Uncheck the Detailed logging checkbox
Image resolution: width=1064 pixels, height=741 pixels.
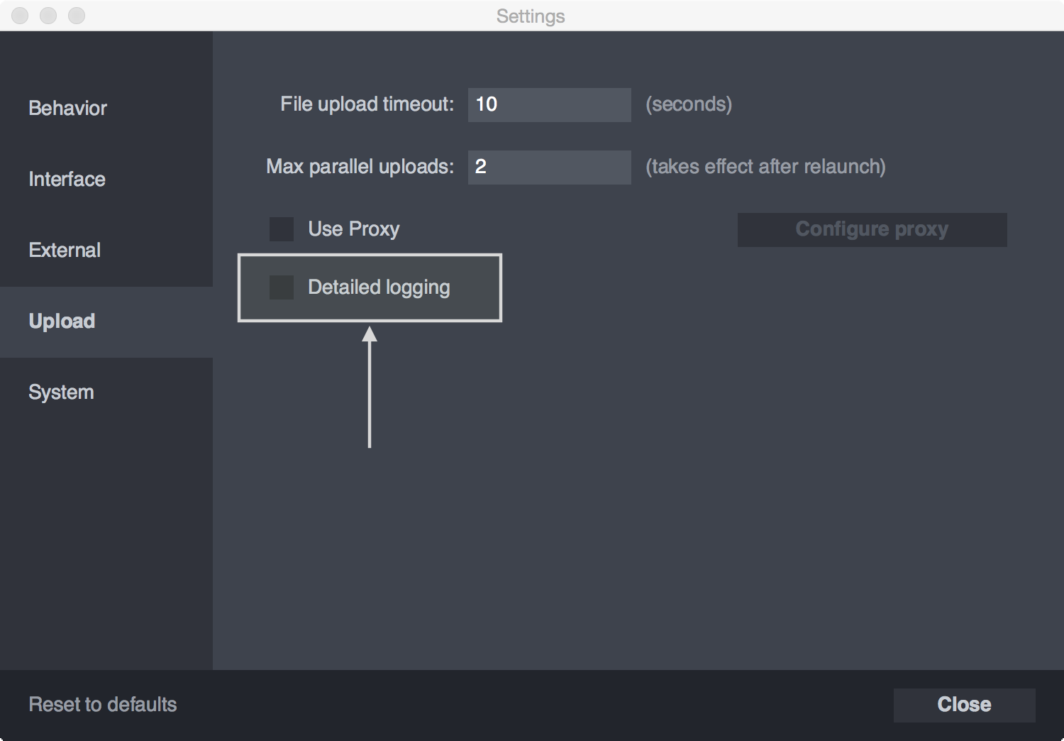point(282,287)
